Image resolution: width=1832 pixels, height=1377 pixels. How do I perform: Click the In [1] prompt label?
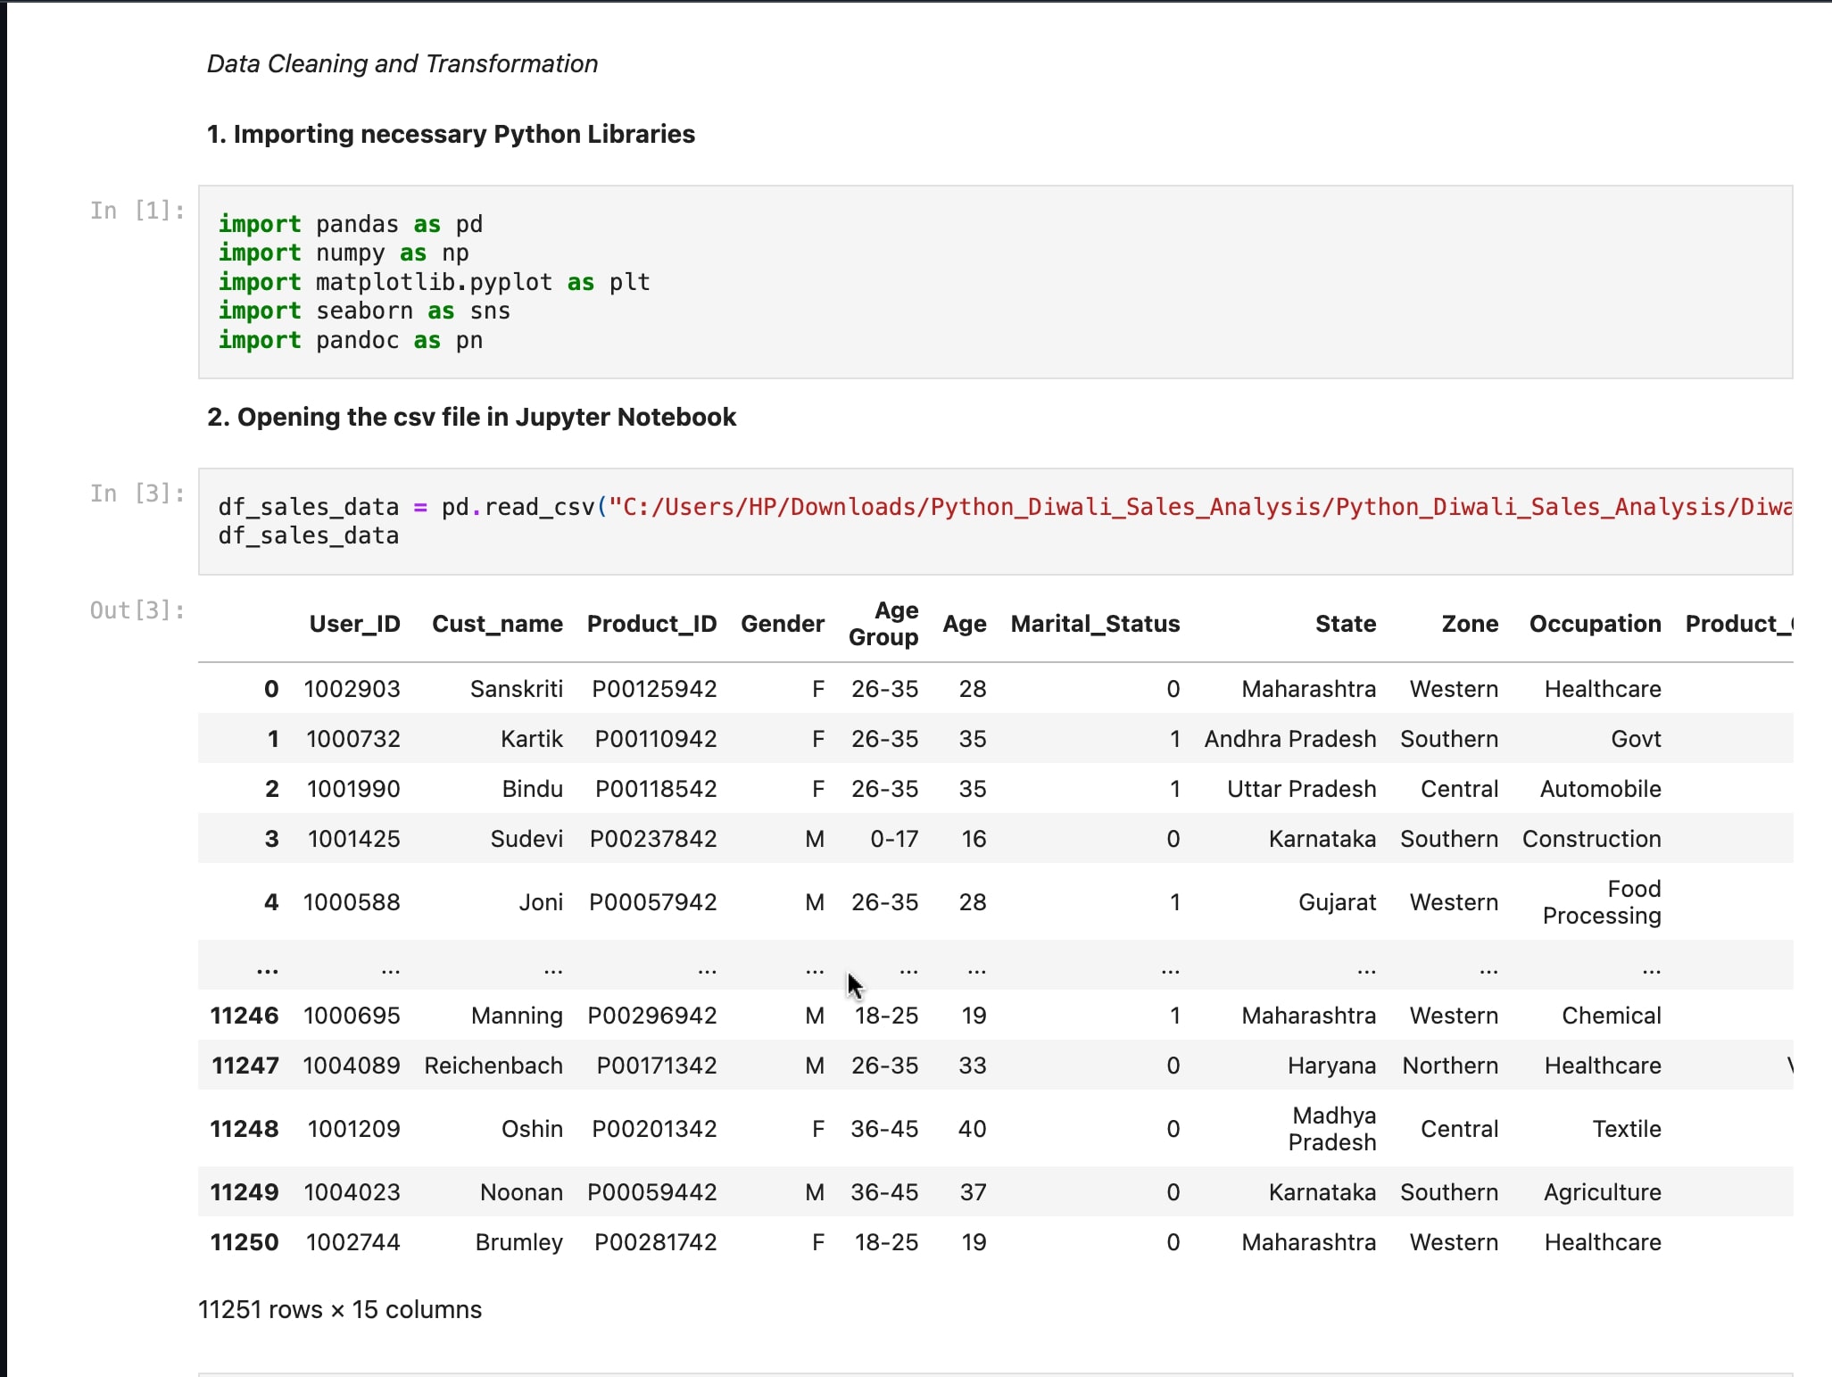(x=137, y=211)
